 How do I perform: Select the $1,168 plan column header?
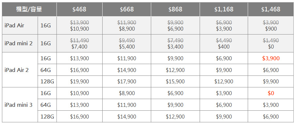click(224, 9)
